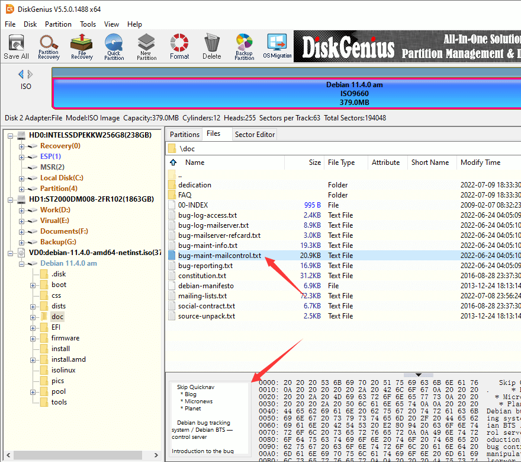Sort the list by Modify Time
This screenshot has height=462, width=521.
tap(480, 163)
